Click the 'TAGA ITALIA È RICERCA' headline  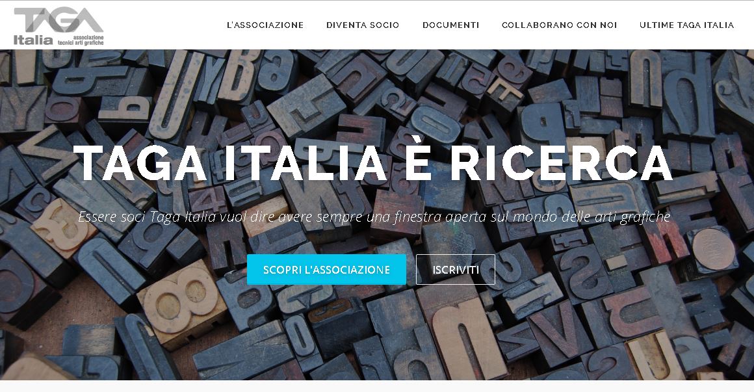pyautogui.click(x=373, y=164)
